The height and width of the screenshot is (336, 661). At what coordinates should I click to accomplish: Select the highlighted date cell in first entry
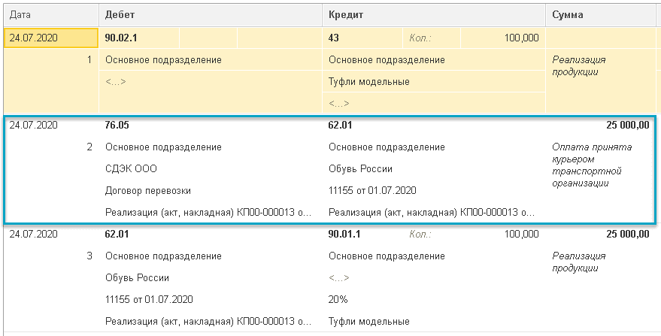coord(50,37)
